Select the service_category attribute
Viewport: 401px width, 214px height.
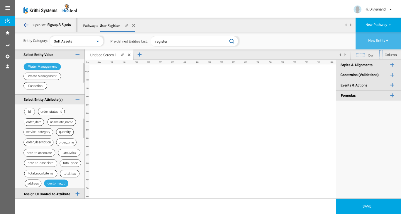click(x=38, y=132)
